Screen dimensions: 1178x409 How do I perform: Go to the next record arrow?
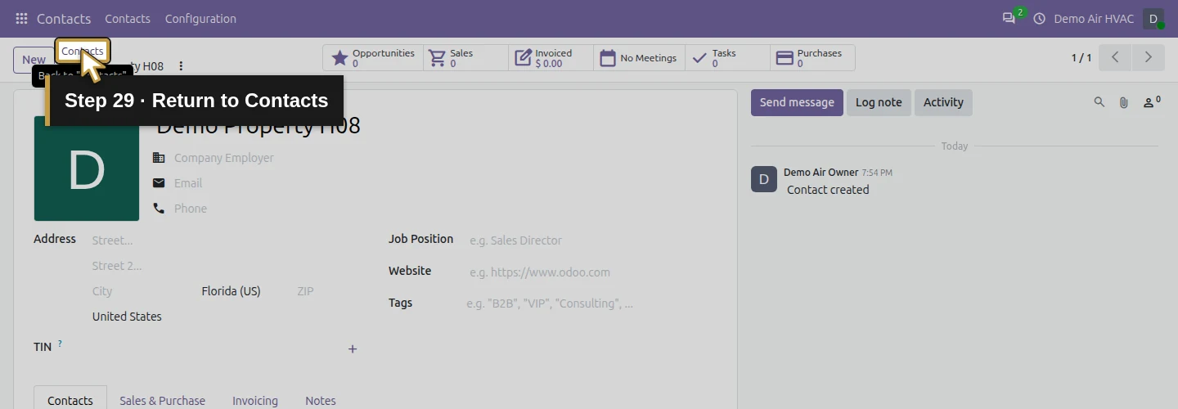1148,57
